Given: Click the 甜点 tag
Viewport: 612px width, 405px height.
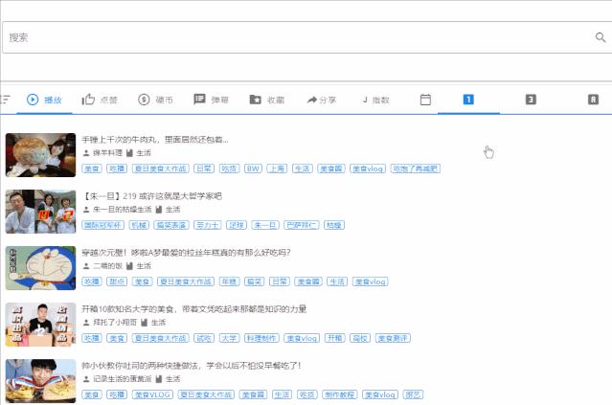Looking at the screenshot, I should click(117, 281).
